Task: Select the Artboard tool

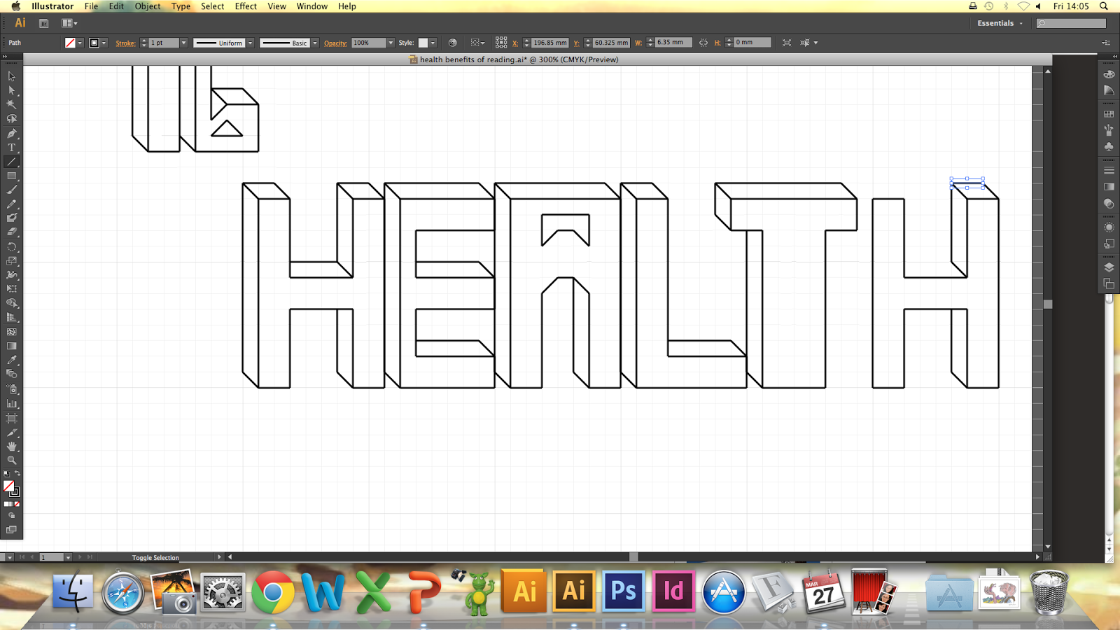Action: [x=11, y=418]
